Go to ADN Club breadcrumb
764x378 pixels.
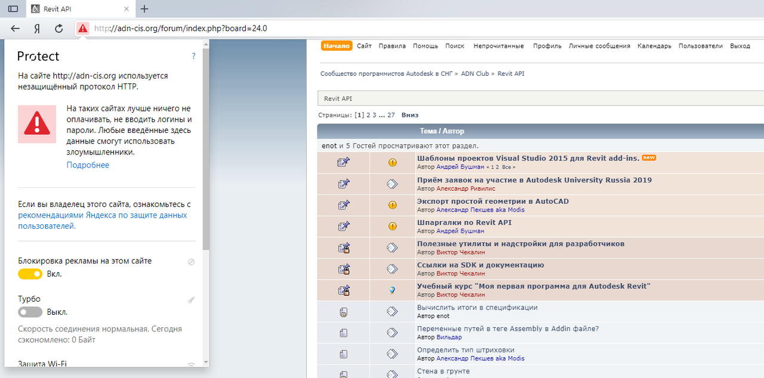475,74
